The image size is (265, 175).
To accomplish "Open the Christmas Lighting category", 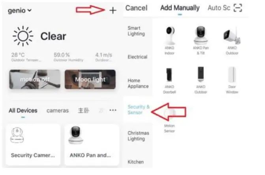I will point(138,136).
